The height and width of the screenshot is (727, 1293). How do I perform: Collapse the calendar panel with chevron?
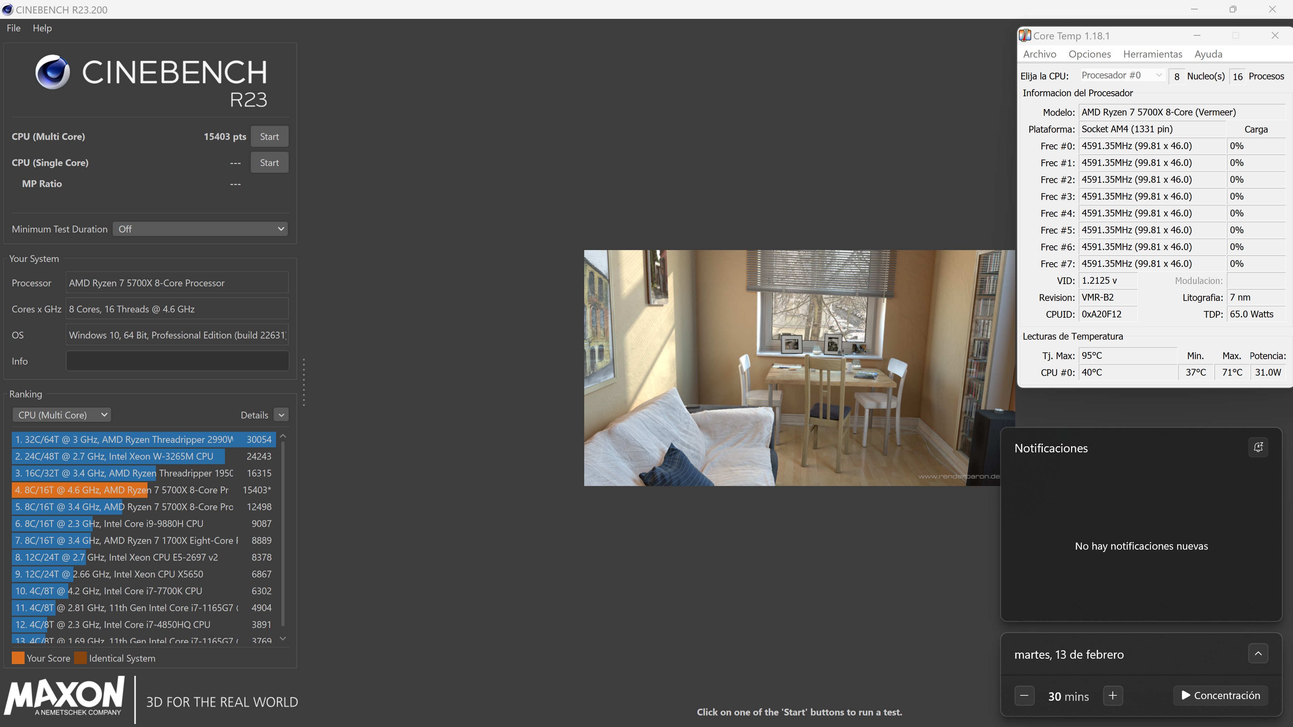coord(1258,653)
